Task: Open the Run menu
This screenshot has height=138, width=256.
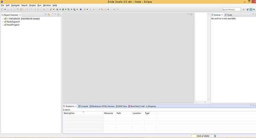Action: 39,5
